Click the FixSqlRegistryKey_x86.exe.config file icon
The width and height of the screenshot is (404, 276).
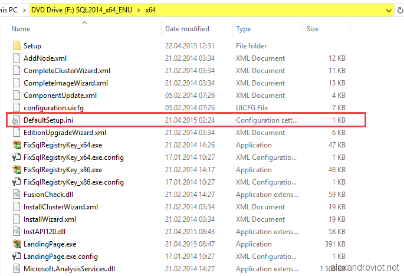coord(17,182)
